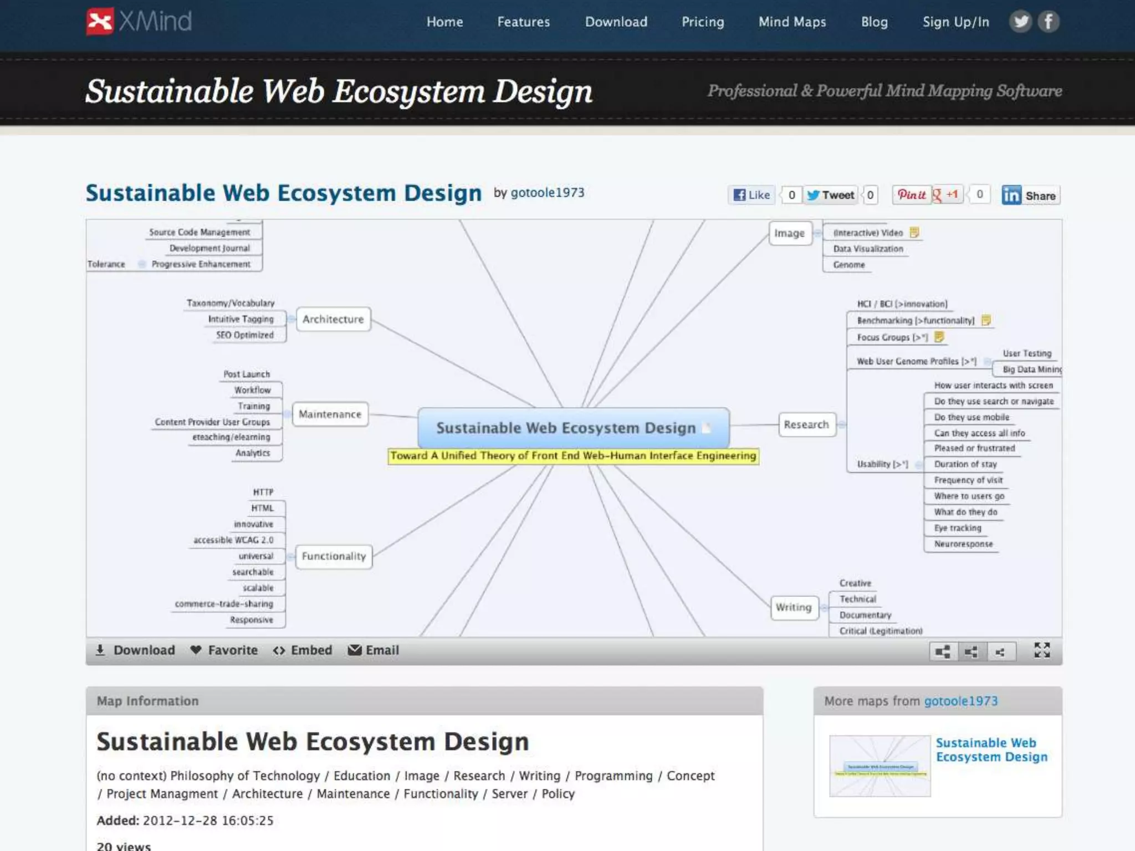Collapse the Research branch

(842, 425)
